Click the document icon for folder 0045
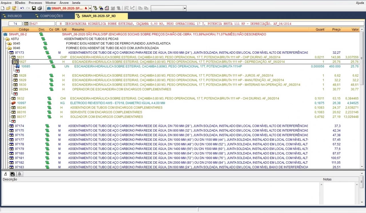 click(45, 43)
